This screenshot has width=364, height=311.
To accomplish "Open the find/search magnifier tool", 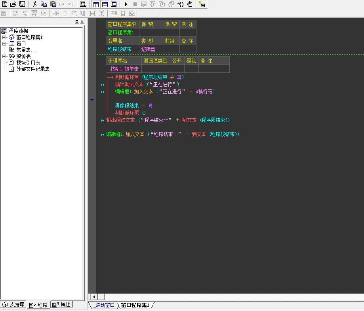I will (83, 4).
